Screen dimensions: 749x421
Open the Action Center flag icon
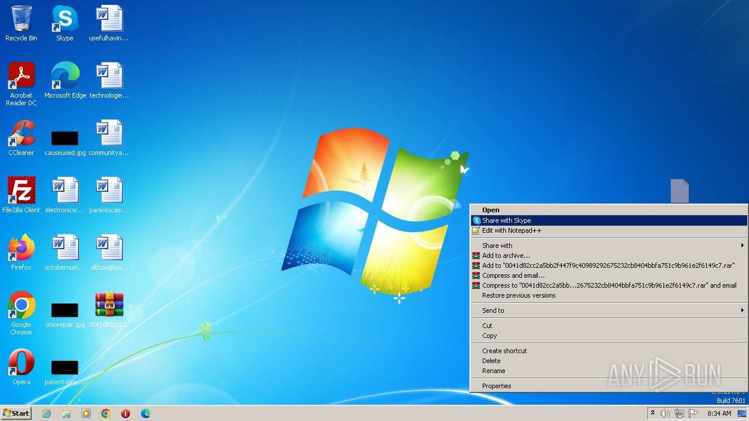[x=693, y=413]
